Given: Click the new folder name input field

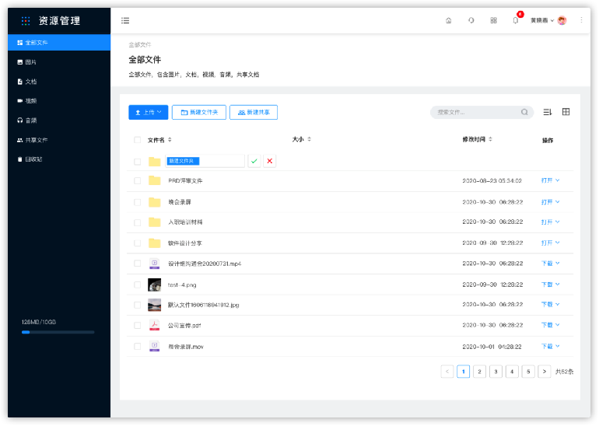Looking at the screenshot, I should click(x=205, y=161).
